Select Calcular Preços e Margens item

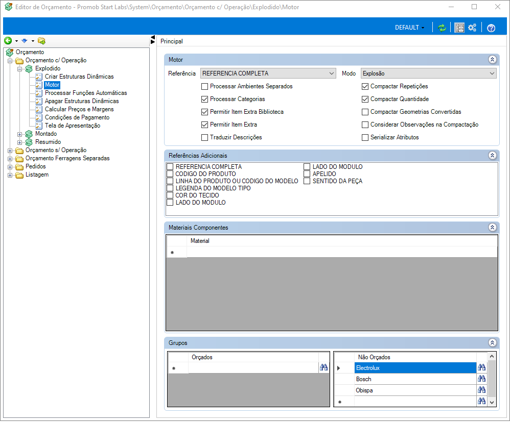pos(79,109)
